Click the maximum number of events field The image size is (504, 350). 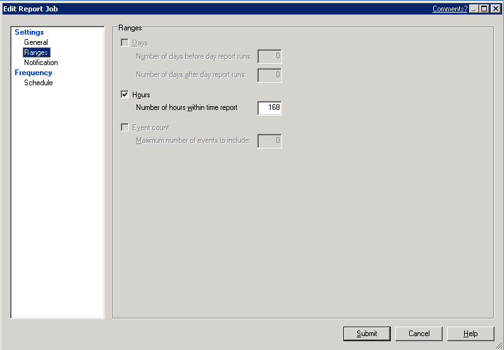269,141
